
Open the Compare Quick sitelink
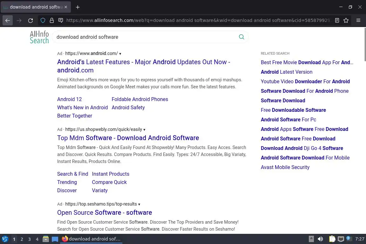click(x=109, y=182)
